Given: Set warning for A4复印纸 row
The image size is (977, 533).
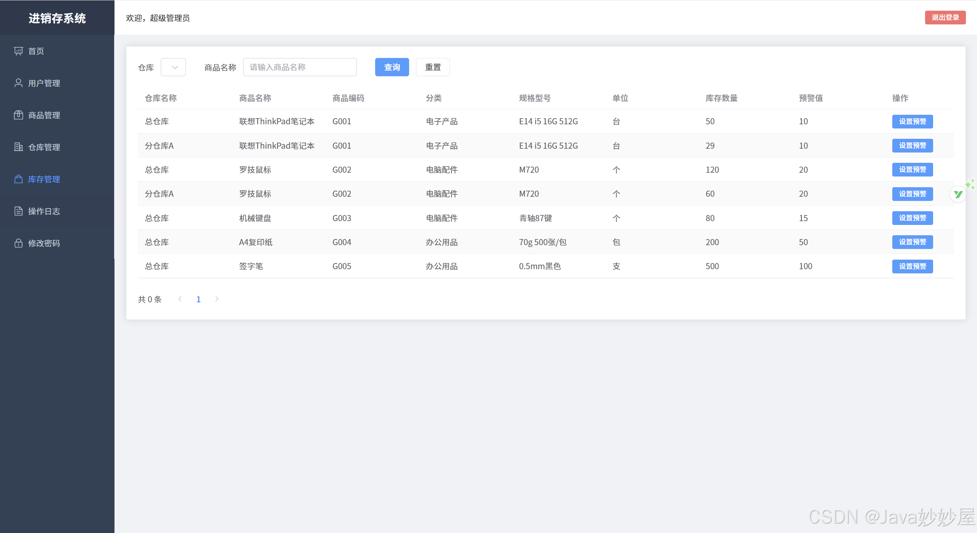Looking at the screenshot, I should tap(913, 242).
